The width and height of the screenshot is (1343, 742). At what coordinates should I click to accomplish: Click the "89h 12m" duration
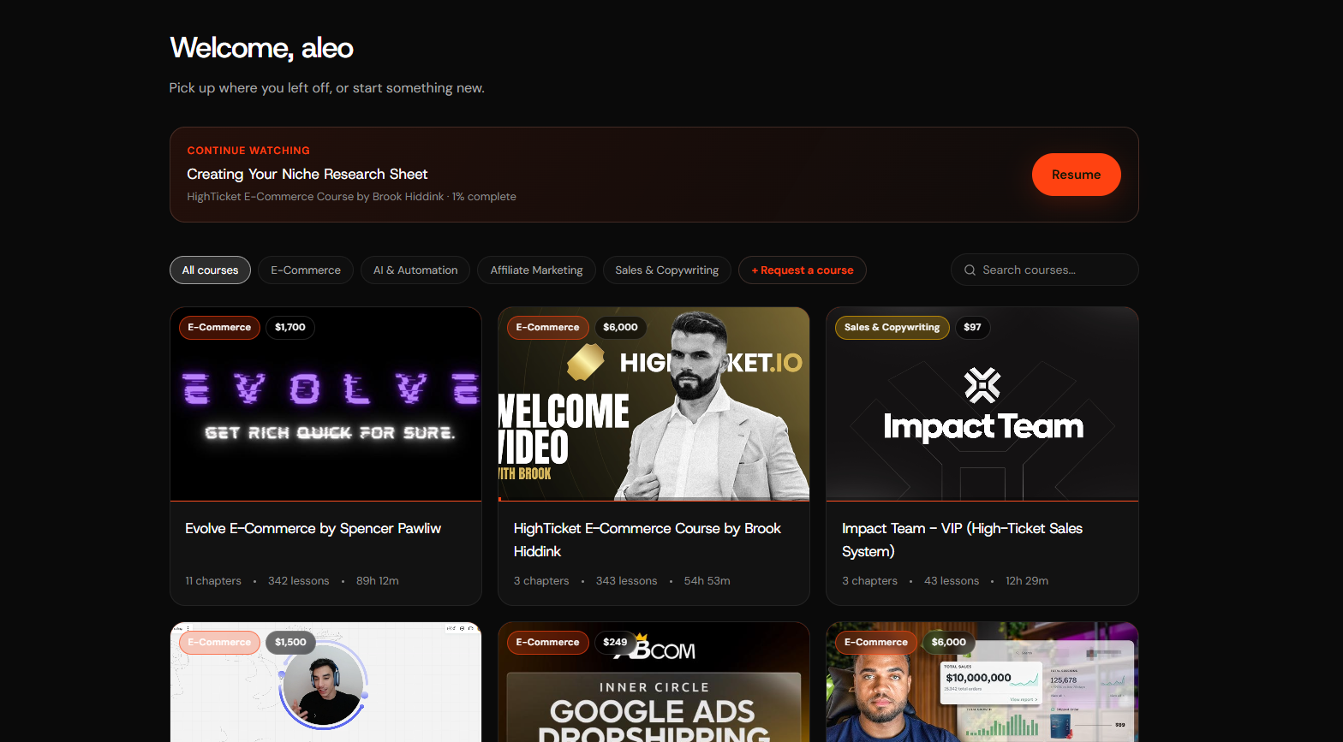[x=378, y=581]
